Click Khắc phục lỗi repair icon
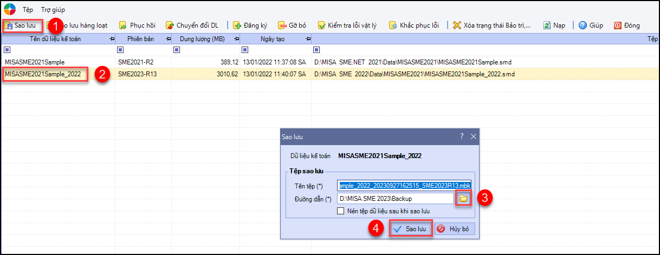The image size is (660, 255). coord(393,25)
